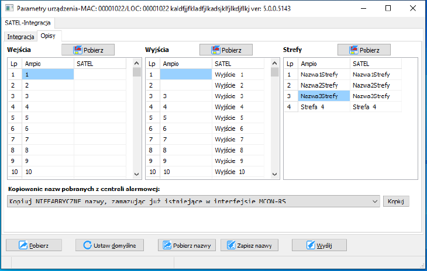Select empty Ampio cell in Wyjścia row 2
The image size is (427, 271).
186,85
